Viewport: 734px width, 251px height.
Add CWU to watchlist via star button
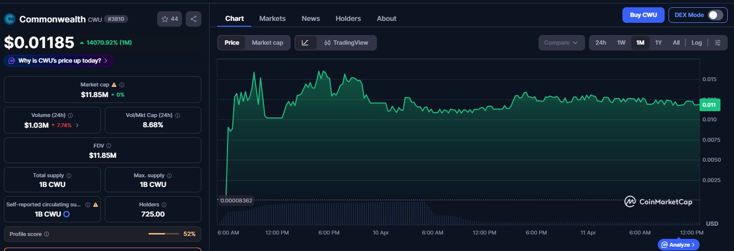pyautogui.click(x=169, y=19)
